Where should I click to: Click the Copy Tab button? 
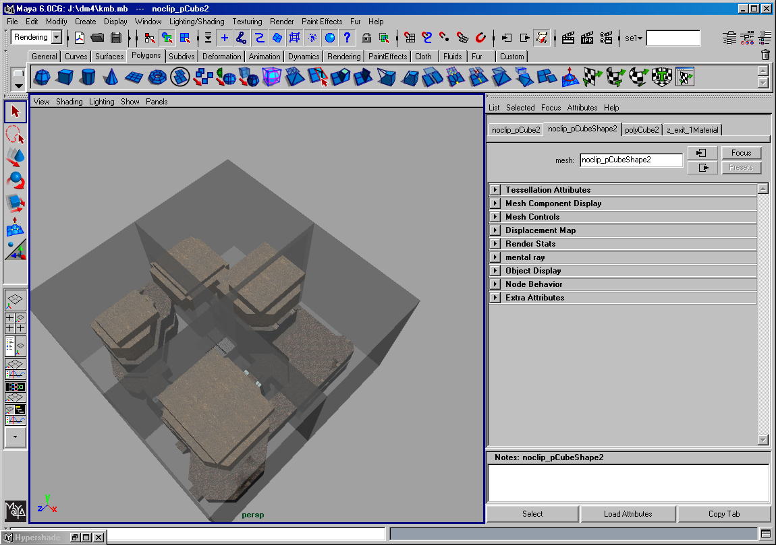[x=723, y=514]
